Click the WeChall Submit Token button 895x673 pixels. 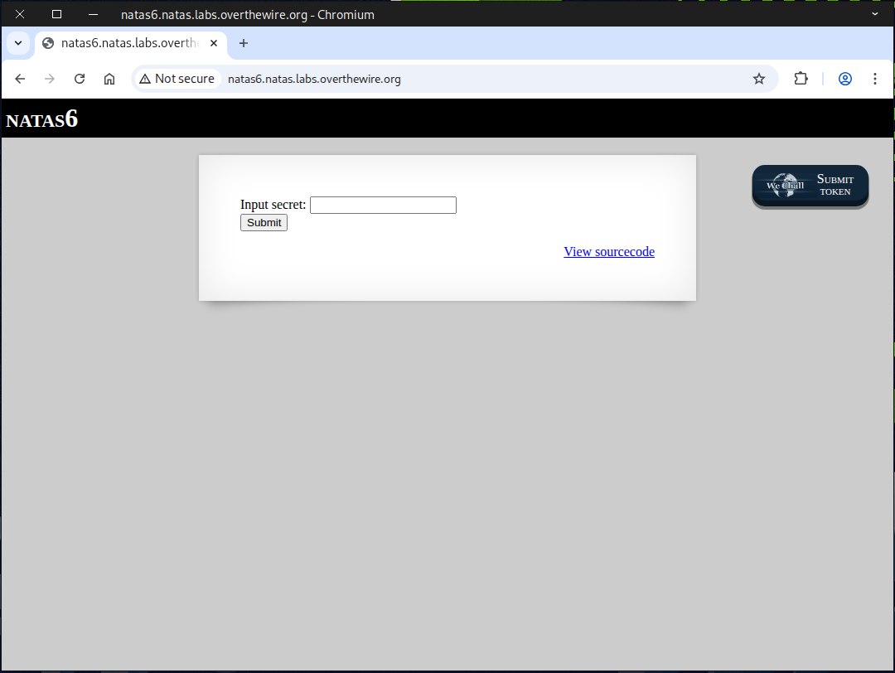tap(810, 186)
